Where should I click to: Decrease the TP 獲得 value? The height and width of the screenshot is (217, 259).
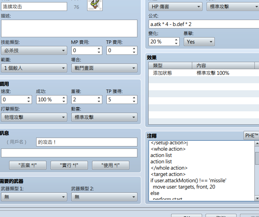point(134,101)
